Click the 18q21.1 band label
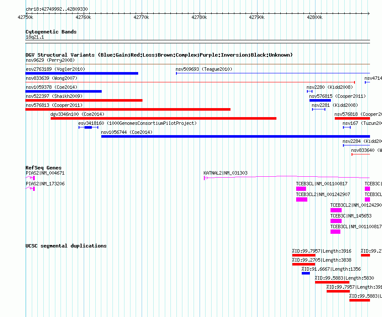 35,37
